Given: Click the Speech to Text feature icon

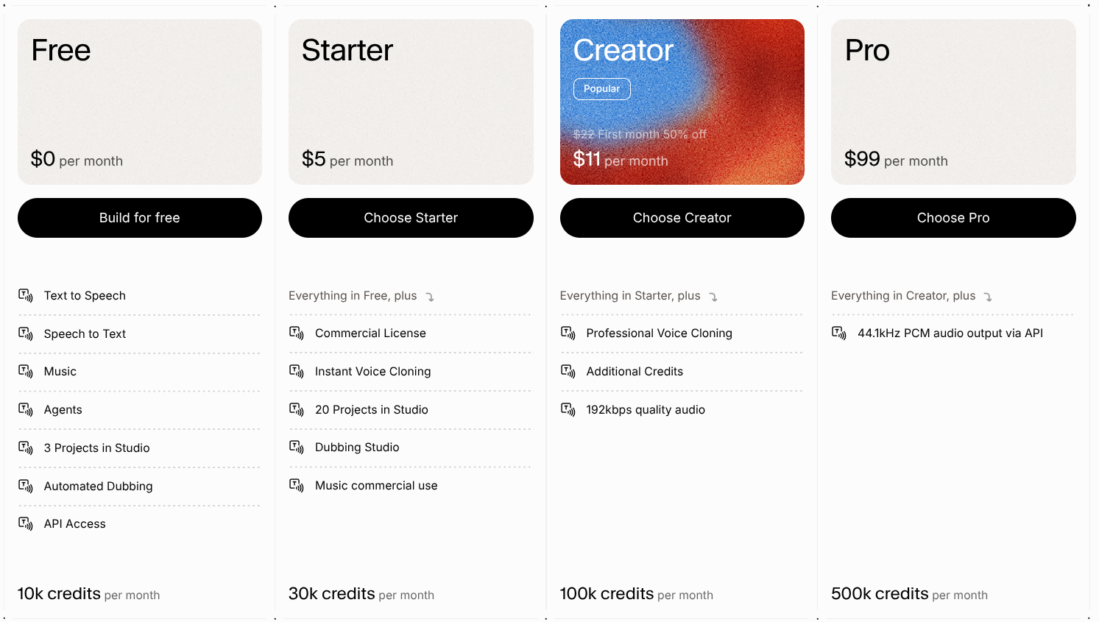Looking at the screenshot, I should tap(25, 333).
